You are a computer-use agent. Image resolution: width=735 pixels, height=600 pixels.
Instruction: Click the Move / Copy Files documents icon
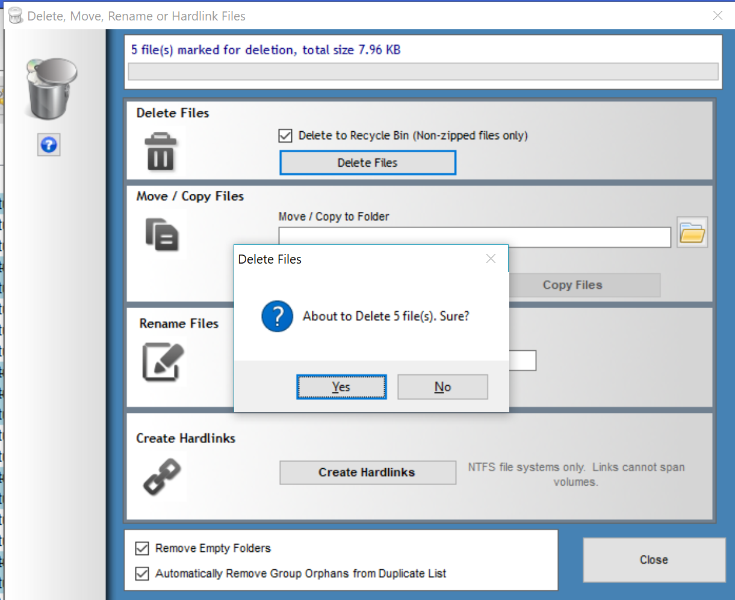coord(162,234)
